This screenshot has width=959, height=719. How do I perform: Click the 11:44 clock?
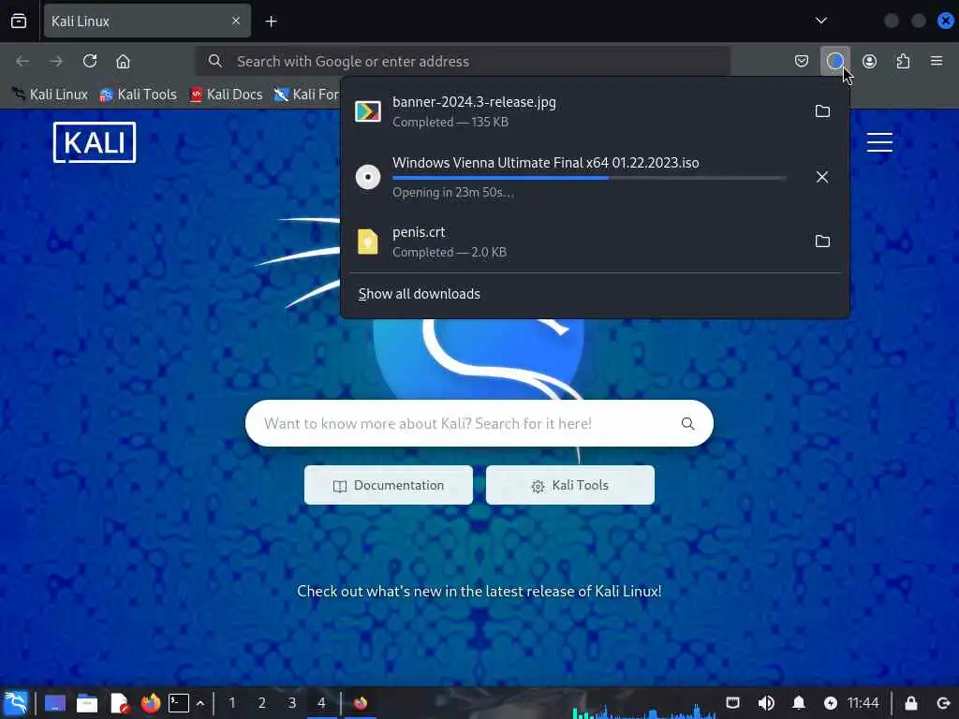point(863,703)
